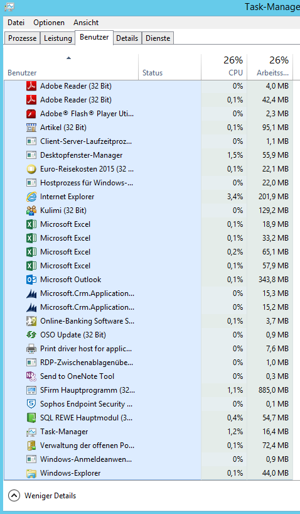Click the Task-Manager title bar icon
This screenshot has width=300, height=514.
pos(9,7)
